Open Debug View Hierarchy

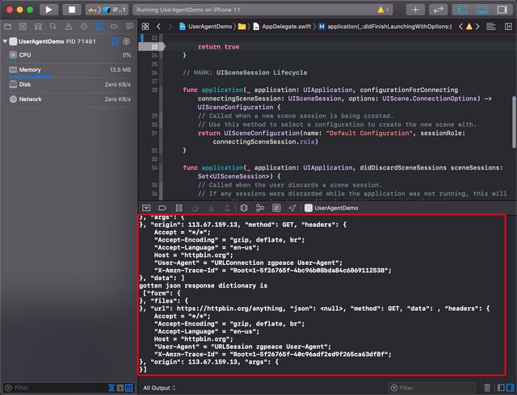pyautogui.click(x=244, y=208)
